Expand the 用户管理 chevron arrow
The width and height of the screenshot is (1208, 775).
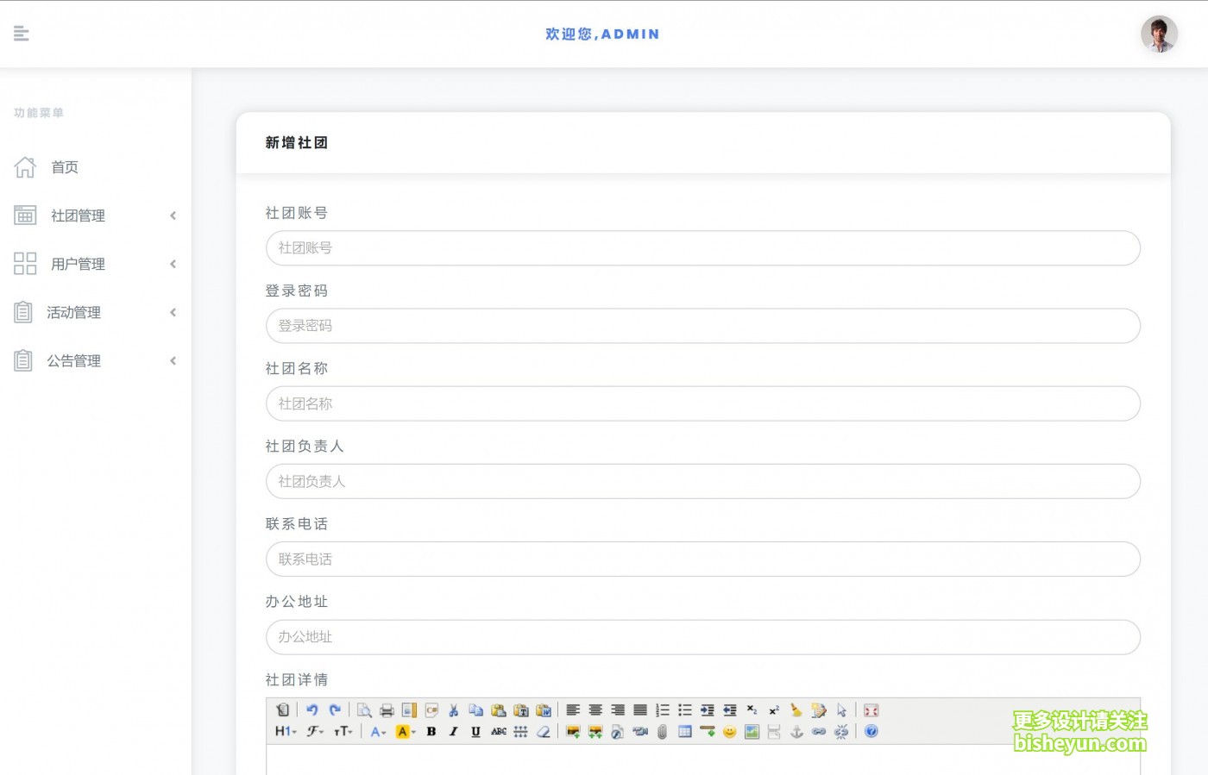tap(173, 264)
